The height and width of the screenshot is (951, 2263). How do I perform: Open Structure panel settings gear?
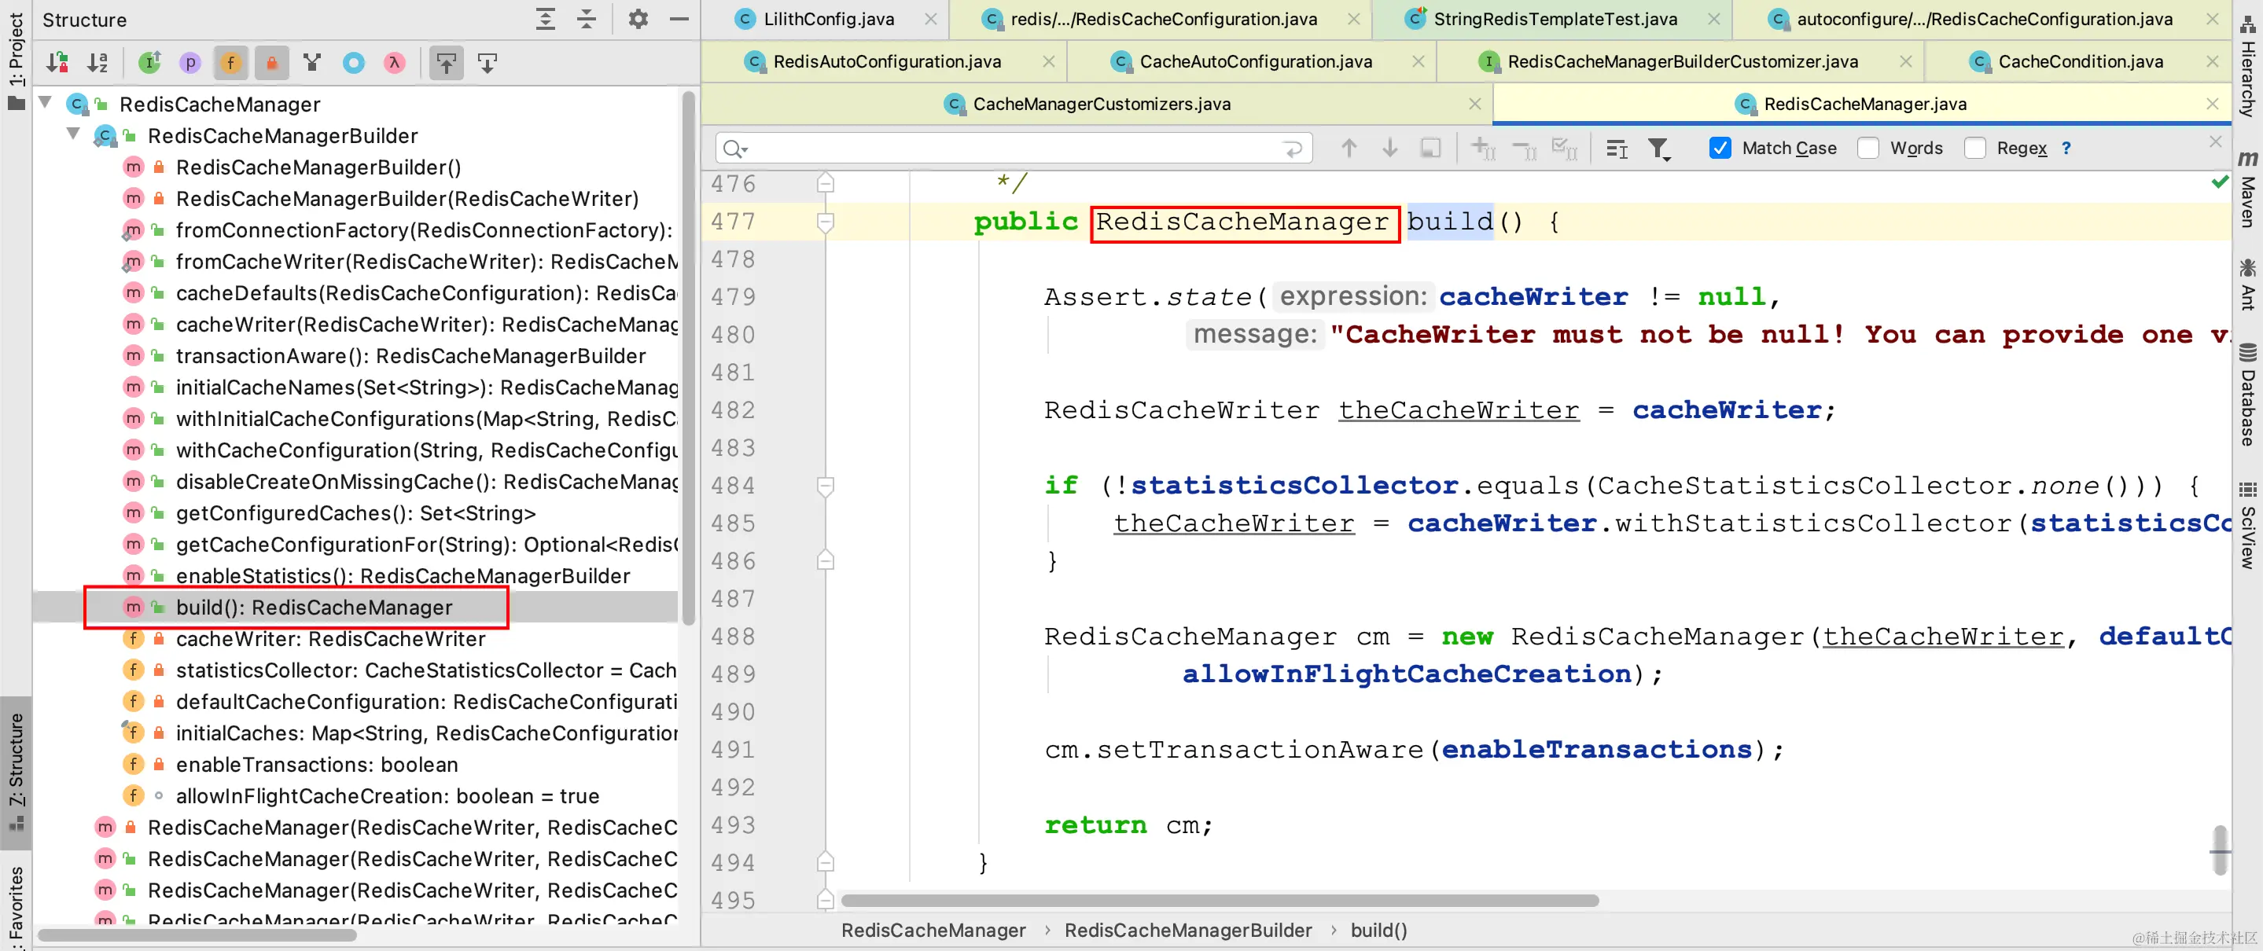coord(638,20)
